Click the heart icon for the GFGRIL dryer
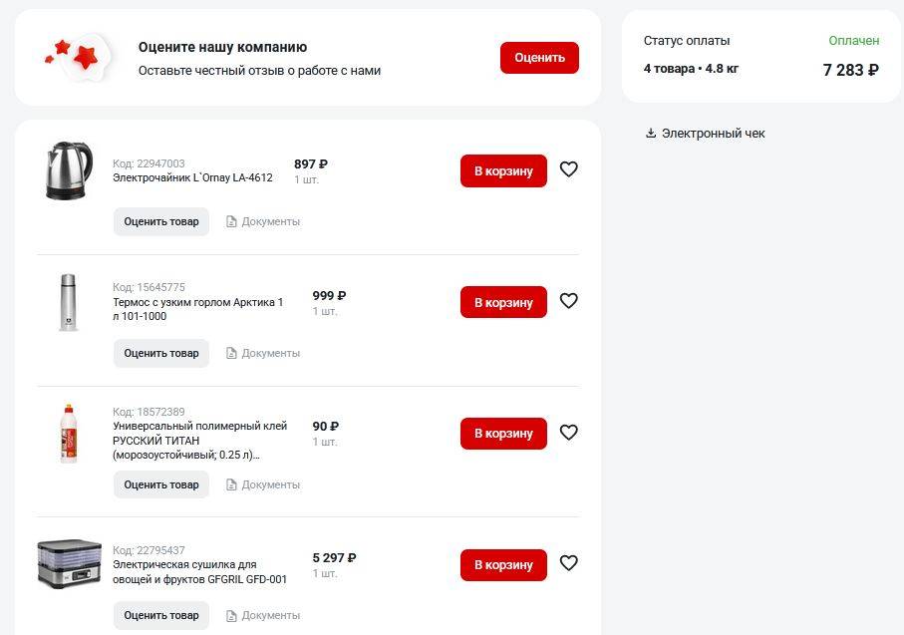The width and height of the screenshot is (904, 635). point(568,563)
